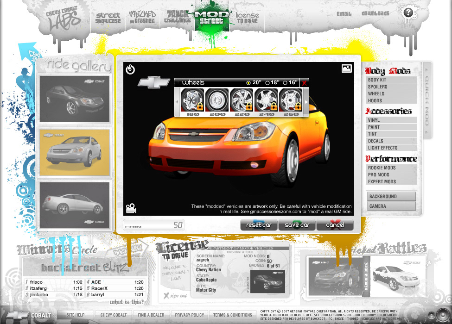
Task: Select the locked 260 wheel
Action: (290, 100)
